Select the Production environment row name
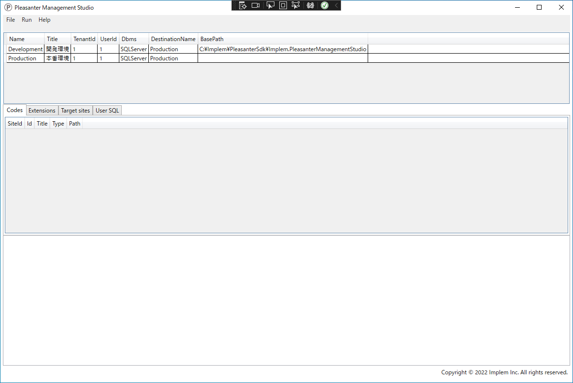This screenshot has height=383, width=573. [25, 58]
